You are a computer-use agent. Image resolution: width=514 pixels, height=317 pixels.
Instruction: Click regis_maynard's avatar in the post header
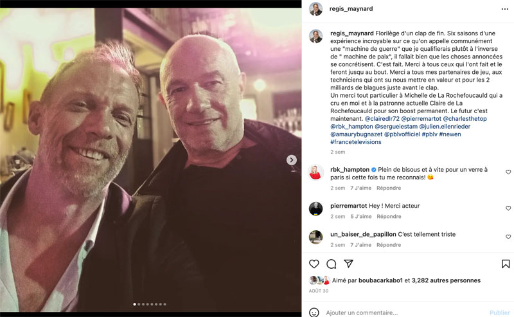(315, 9)
